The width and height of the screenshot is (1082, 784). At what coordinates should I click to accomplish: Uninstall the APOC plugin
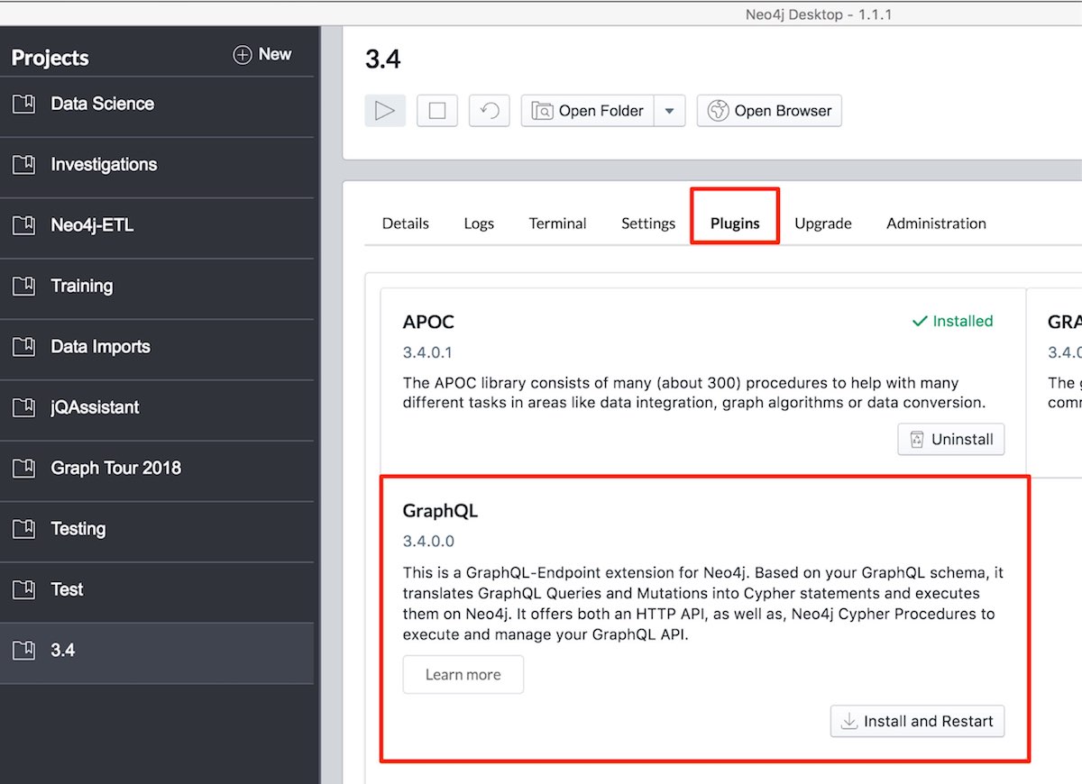[951, 440]
